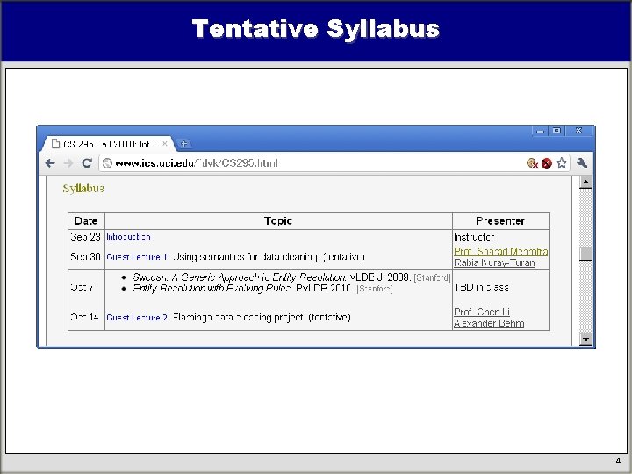Open the Introduction link
Viewport: 632px width, 474px height.
128,237
